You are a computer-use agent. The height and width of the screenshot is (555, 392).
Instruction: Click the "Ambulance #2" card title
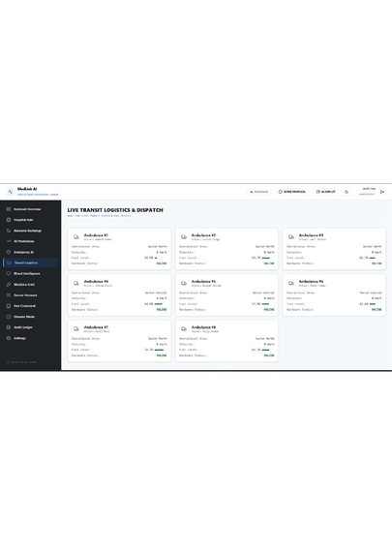(203, 235)
